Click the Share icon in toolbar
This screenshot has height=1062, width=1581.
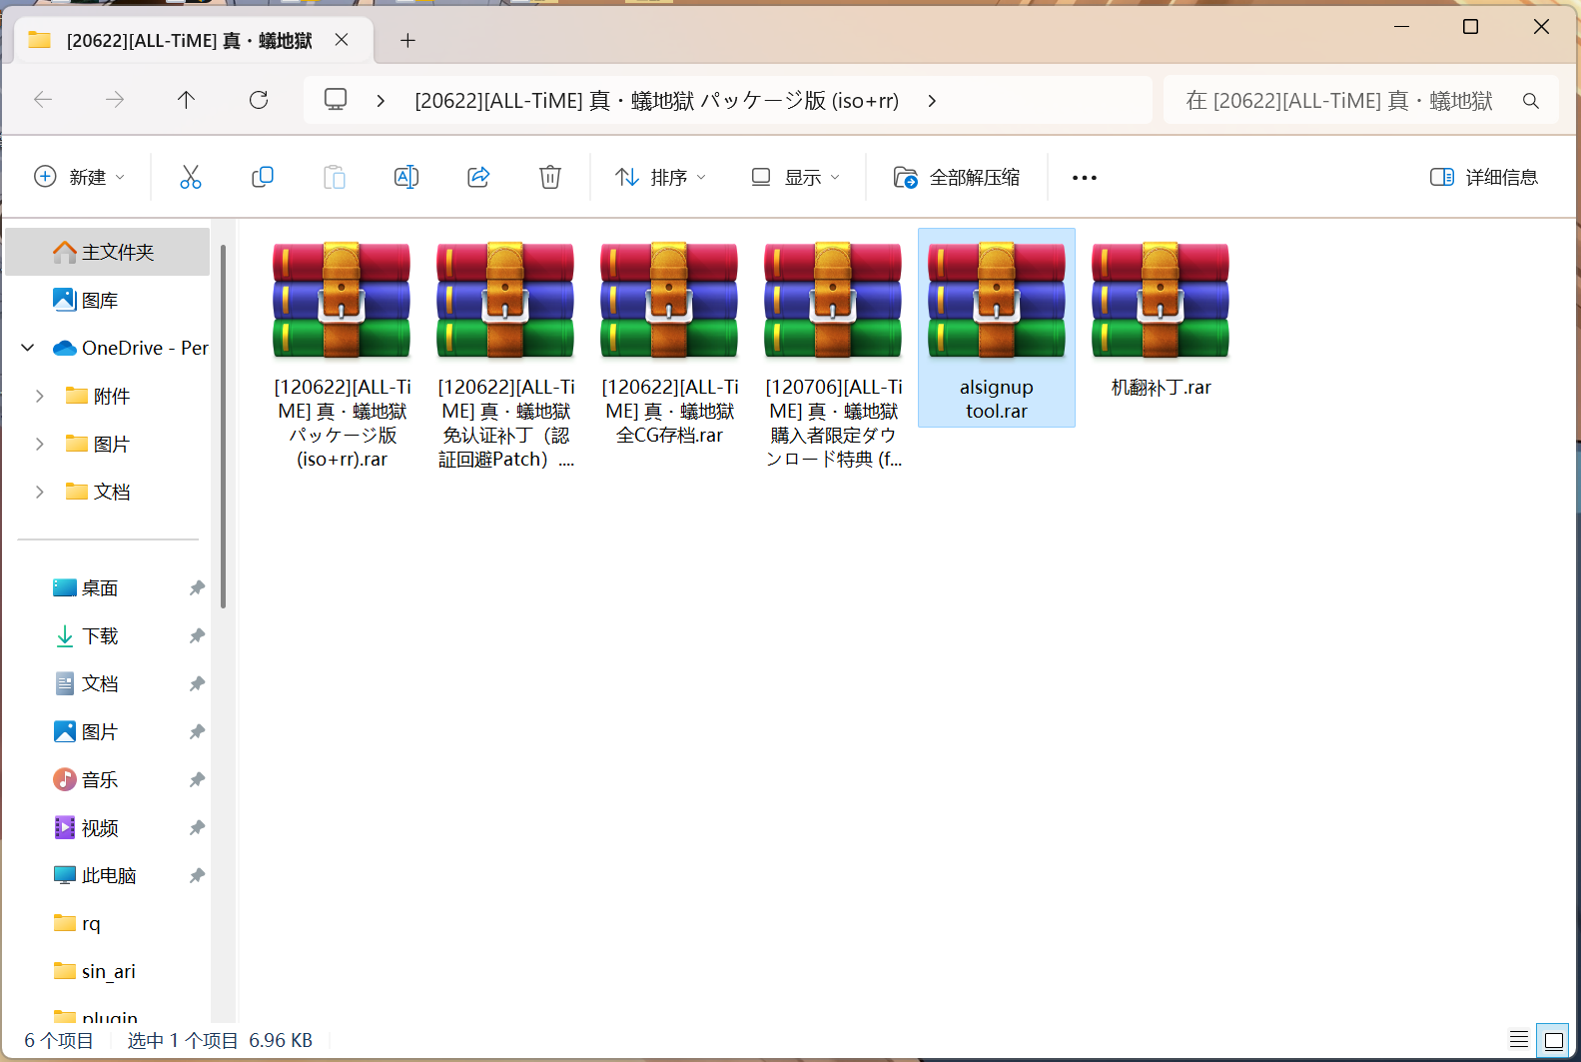coord(478,177)
